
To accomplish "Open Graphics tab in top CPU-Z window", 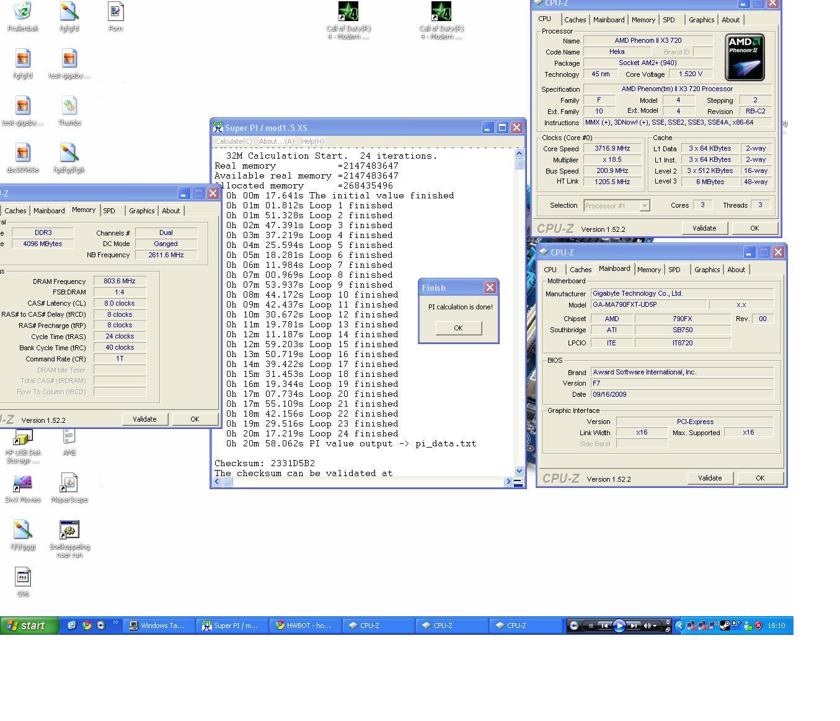I will pos(701,20).
